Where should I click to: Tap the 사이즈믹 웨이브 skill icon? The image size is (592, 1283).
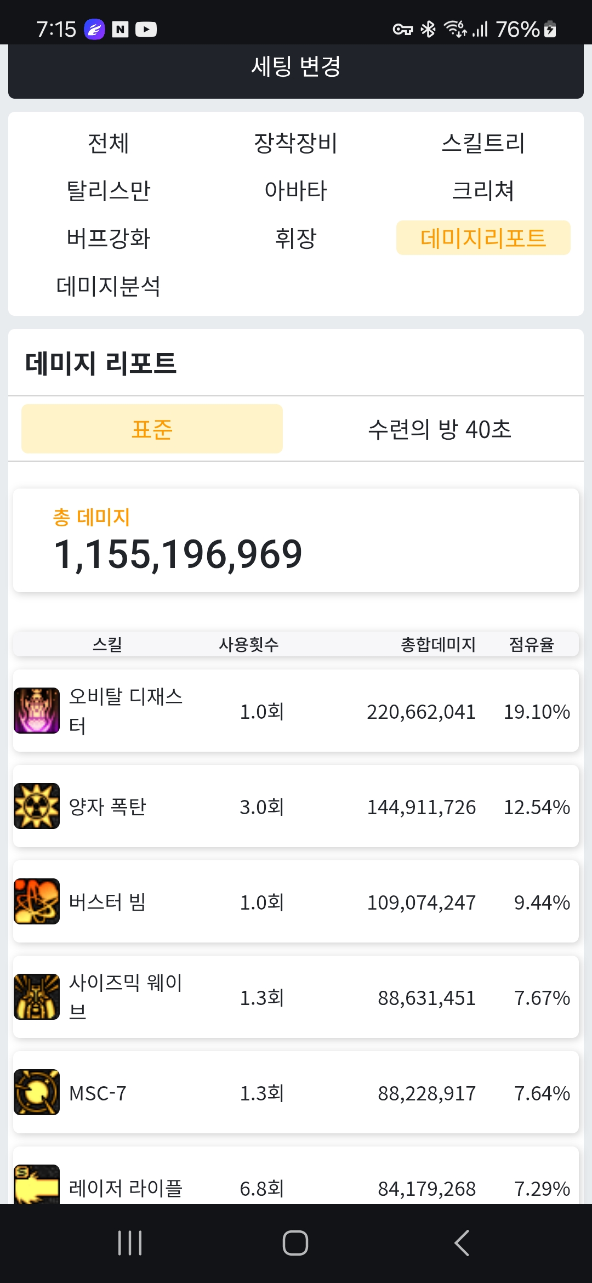tap(37, 997)
